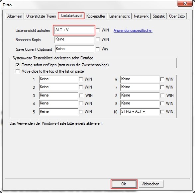Close the Ditto dialog window

pos(185,3)
